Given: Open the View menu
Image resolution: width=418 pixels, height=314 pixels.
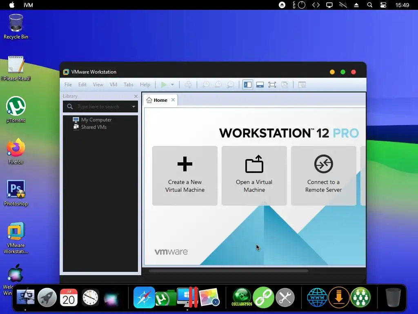Looking at the screenshot, I should [98, 84].
